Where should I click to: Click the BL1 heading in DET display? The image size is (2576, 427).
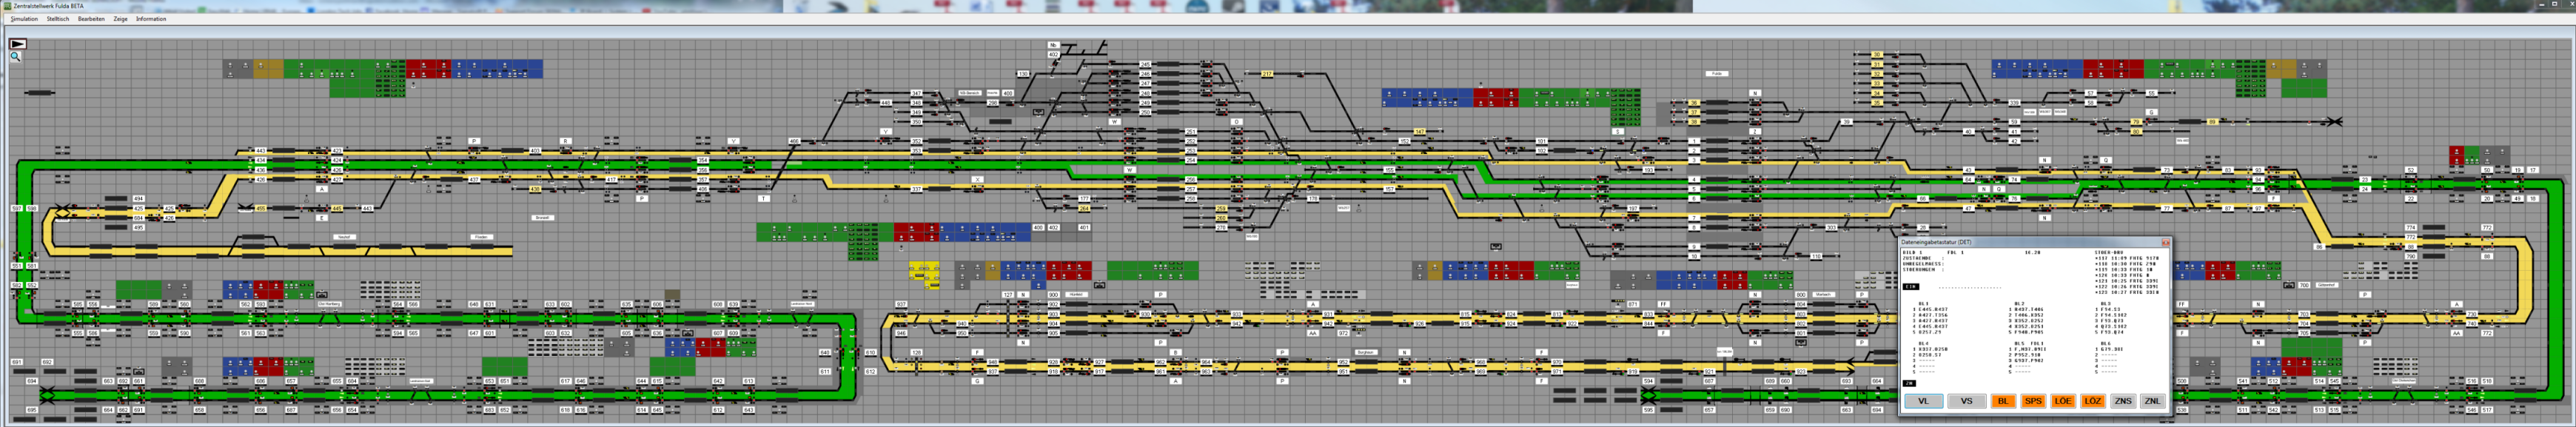click(1924, 304)
